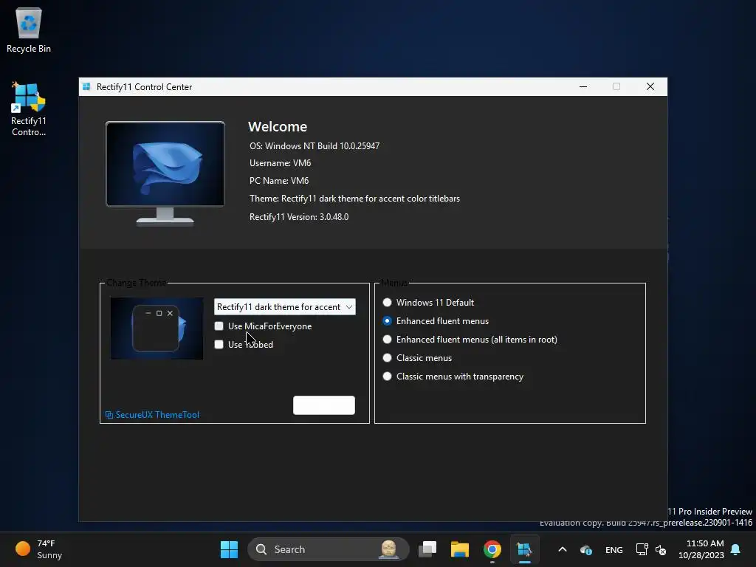Screen dimensions: 756x567
Task: Select Enhanced fluent menus (all items in root)
Action: click(387, 340)
